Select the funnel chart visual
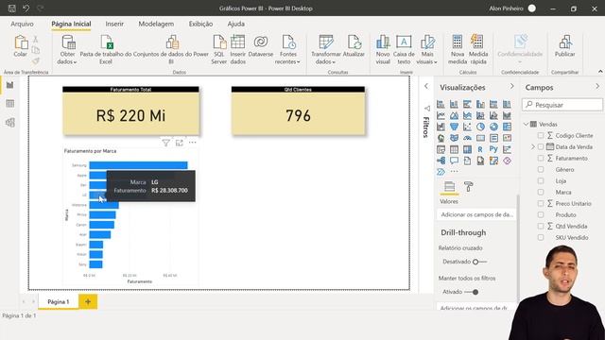The image size is (605, 340). tap(454, 127)
